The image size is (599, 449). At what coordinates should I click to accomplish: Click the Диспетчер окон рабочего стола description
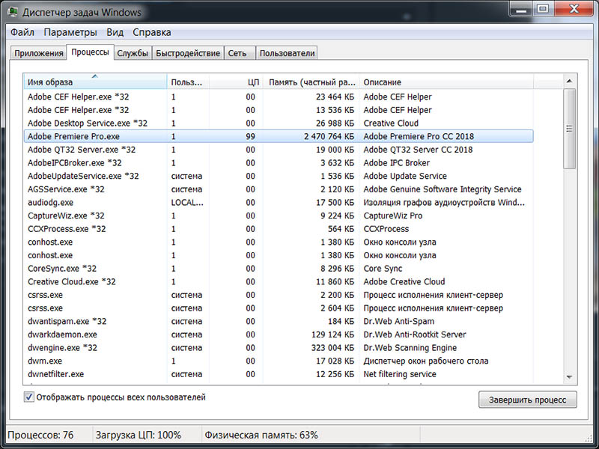click(425, 361)
